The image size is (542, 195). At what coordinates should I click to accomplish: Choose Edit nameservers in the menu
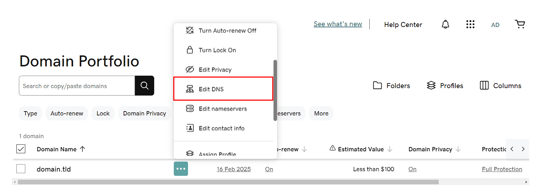[x=223, y=109]
